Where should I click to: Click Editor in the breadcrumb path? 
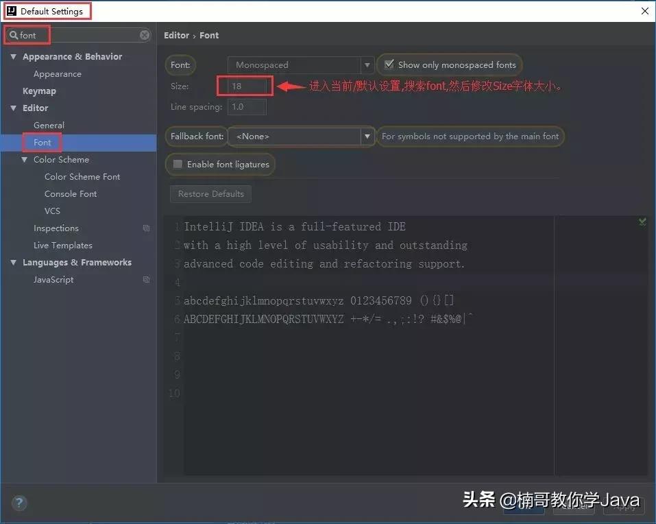(176, 35)
